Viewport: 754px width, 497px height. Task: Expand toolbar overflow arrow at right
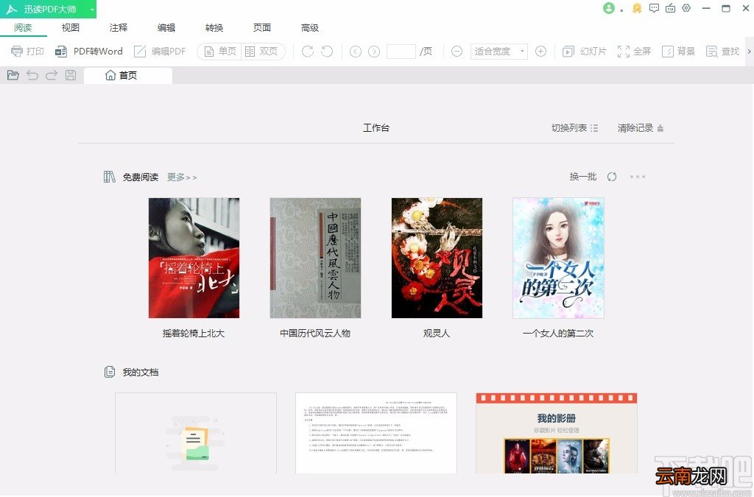click(749, 51)
